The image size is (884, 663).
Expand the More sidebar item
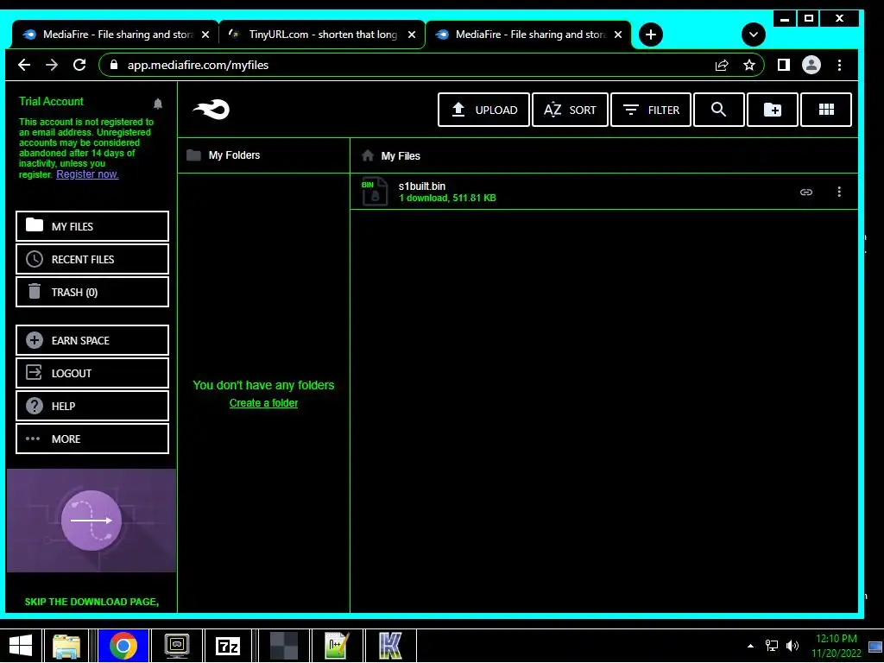click(x=92, y=438)
